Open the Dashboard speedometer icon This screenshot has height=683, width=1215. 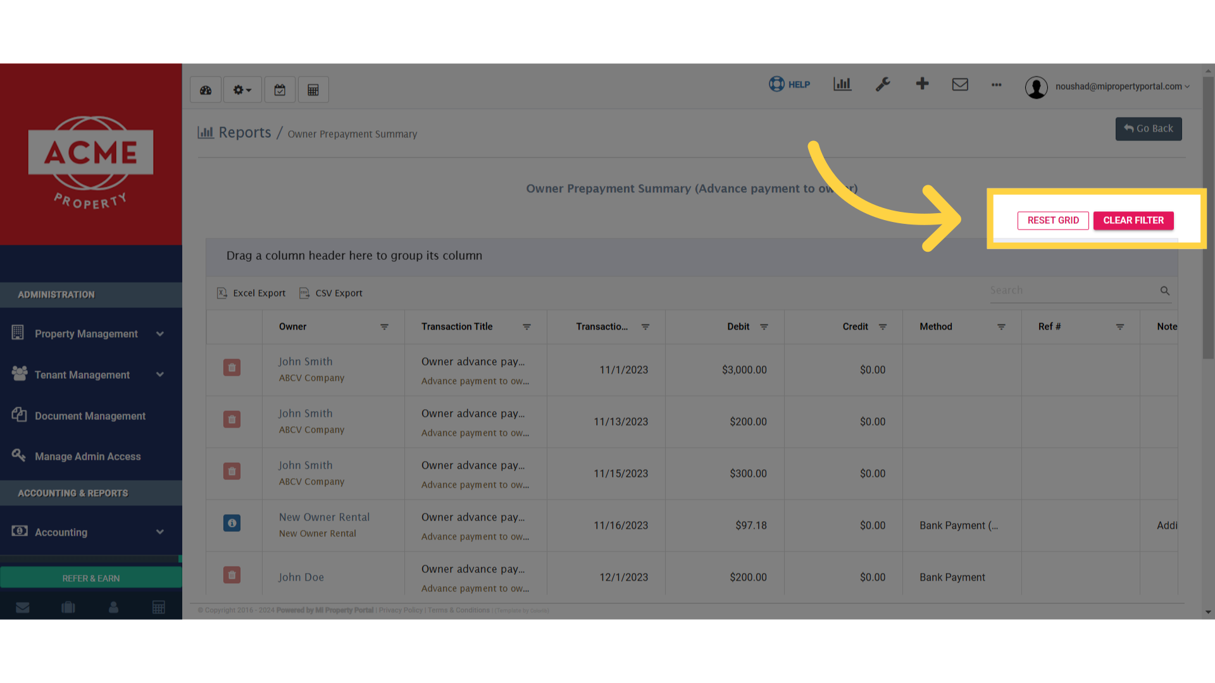click(x=205, y=89)
